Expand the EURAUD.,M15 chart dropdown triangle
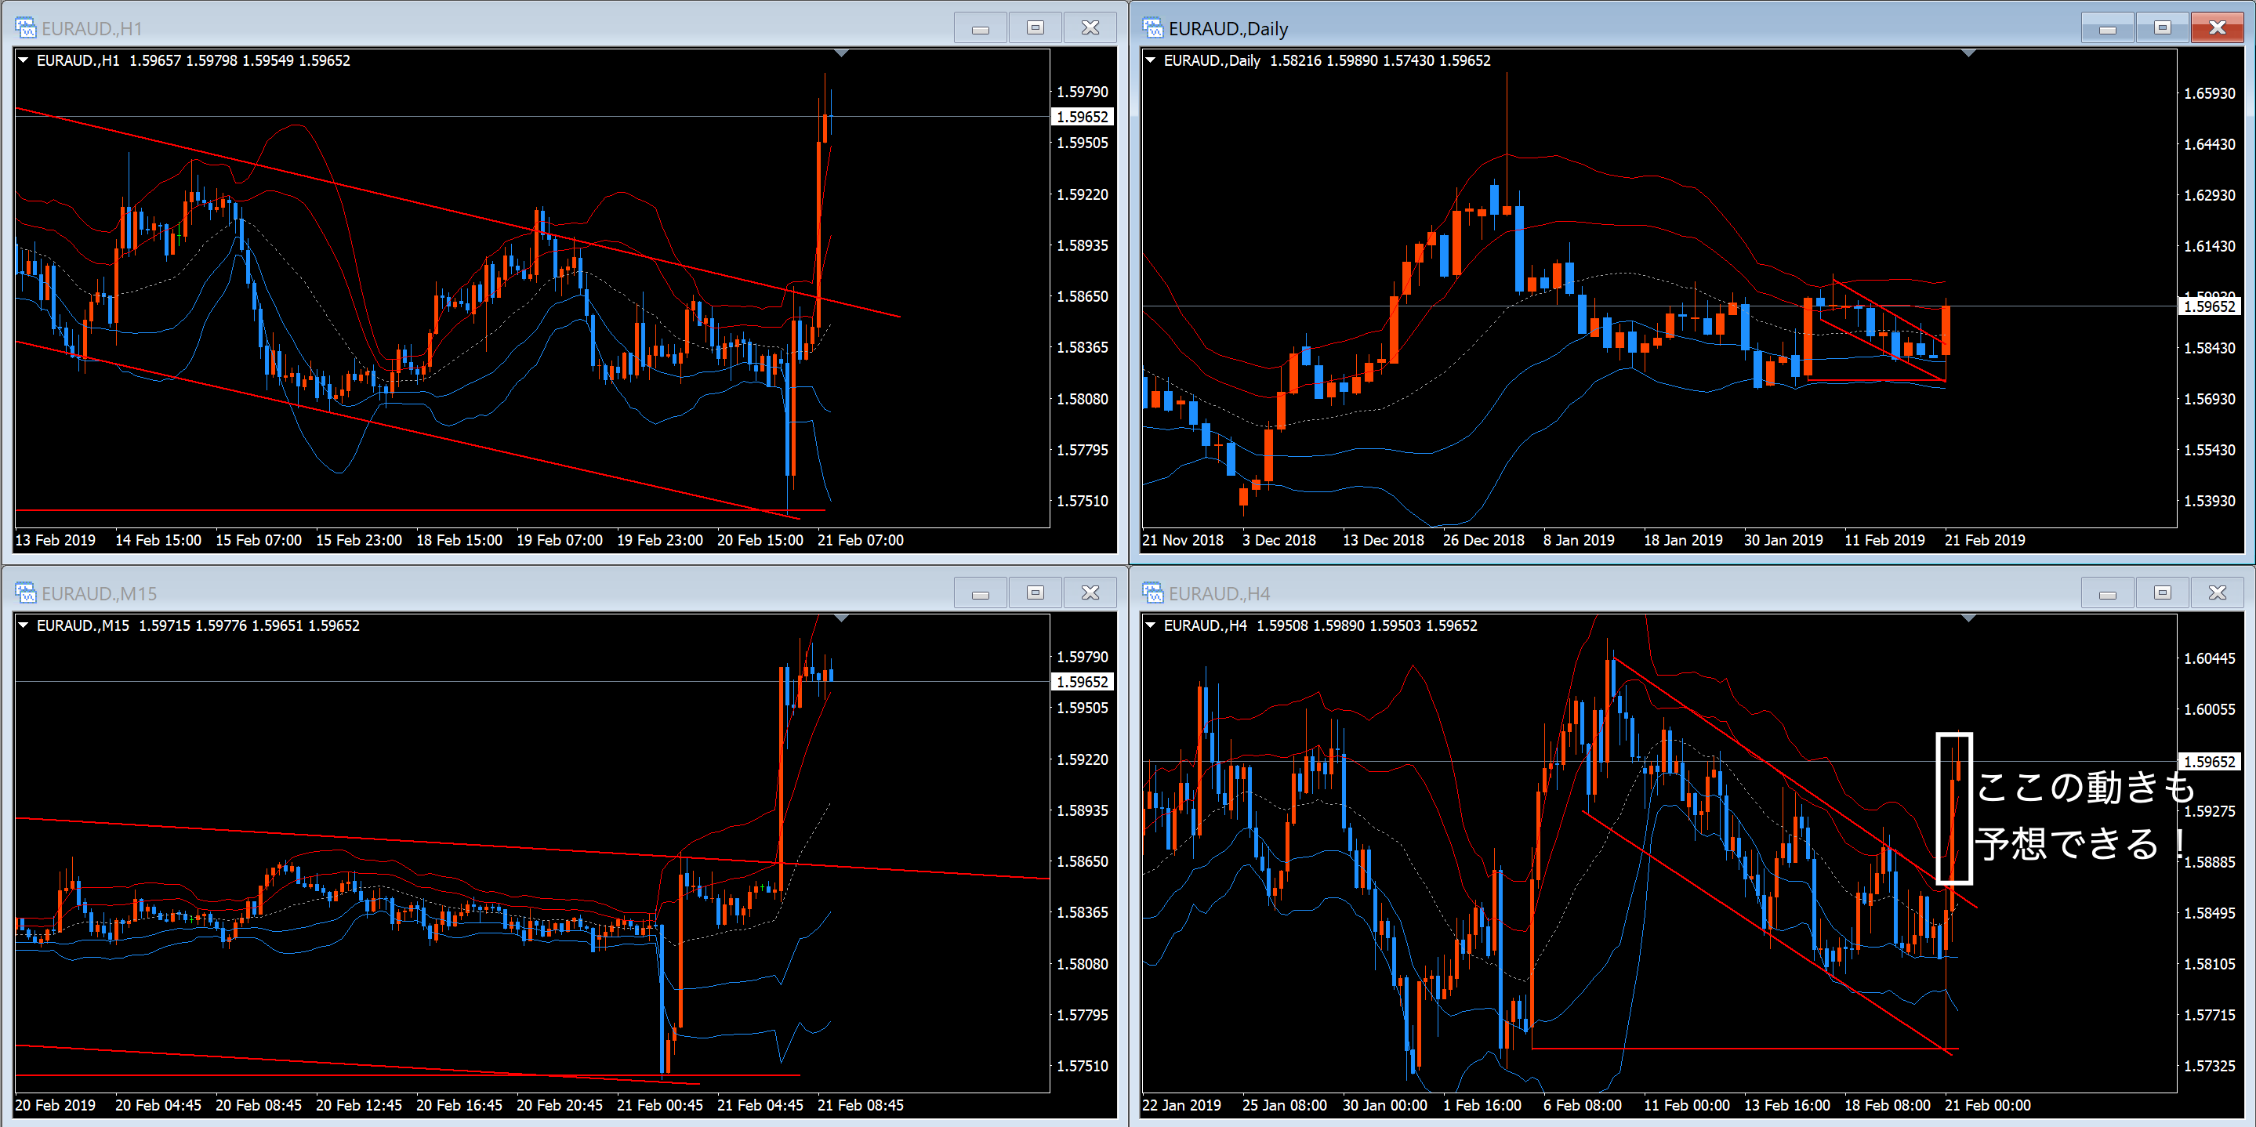Viewport: 2256px width, 1127px height. (x=24, y=625)
